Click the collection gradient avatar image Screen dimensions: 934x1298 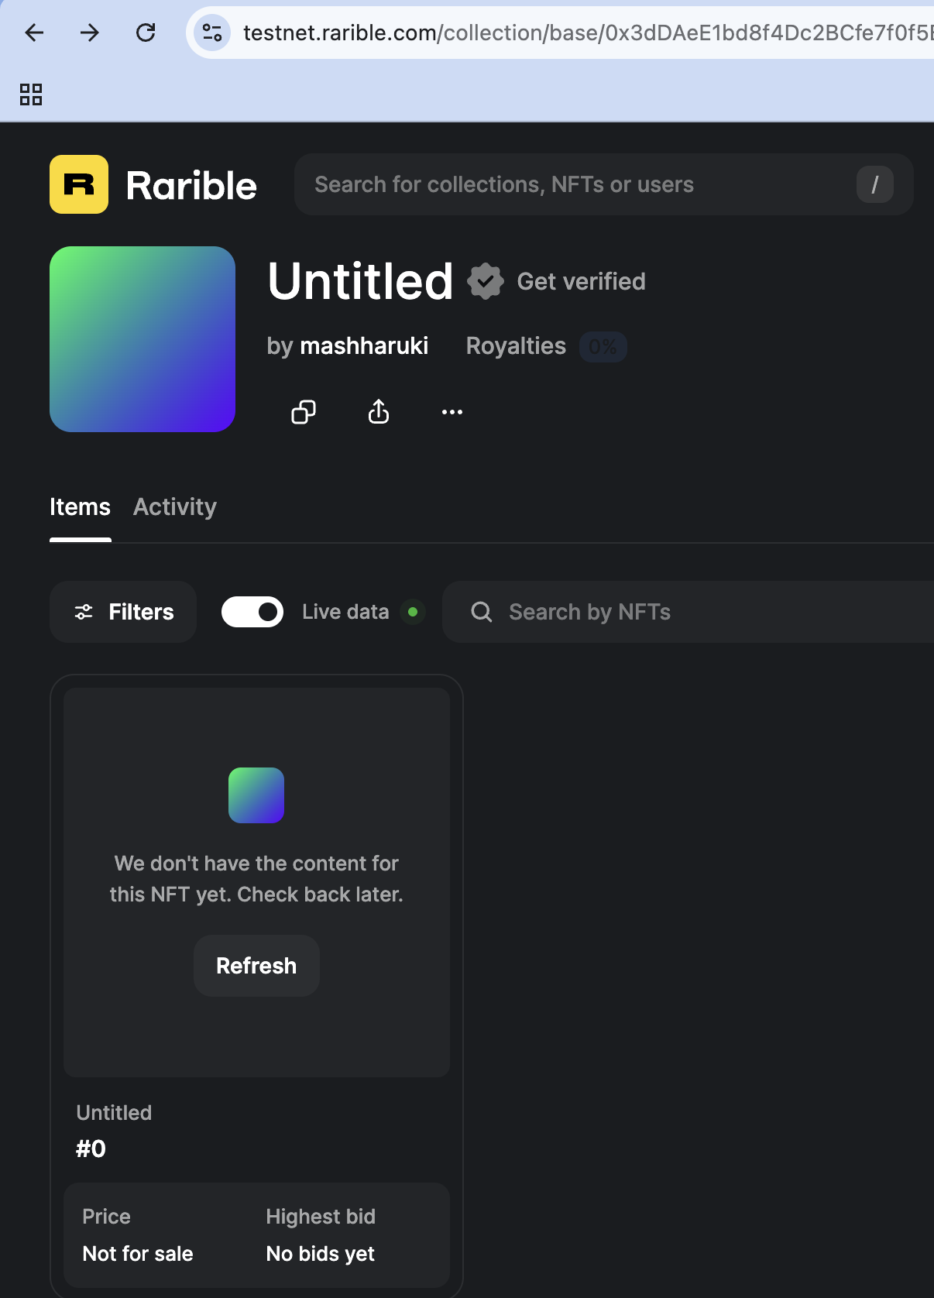(143, 339)
